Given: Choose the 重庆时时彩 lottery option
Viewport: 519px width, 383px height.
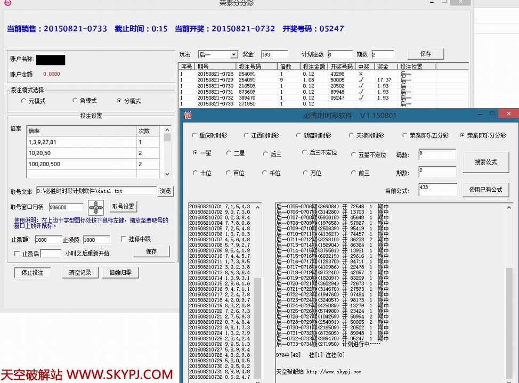Looking at the screenshot, I should point(194,135).
